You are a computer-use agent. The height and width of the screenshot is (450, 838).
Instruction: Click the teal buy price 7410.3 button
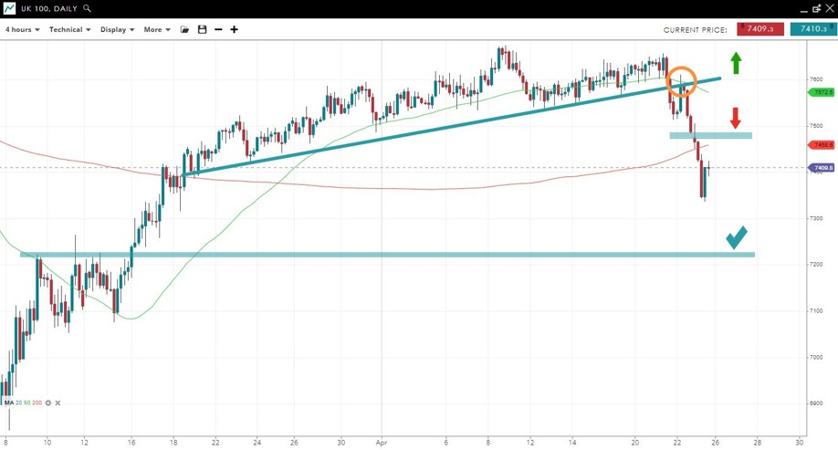coord(813,29)
